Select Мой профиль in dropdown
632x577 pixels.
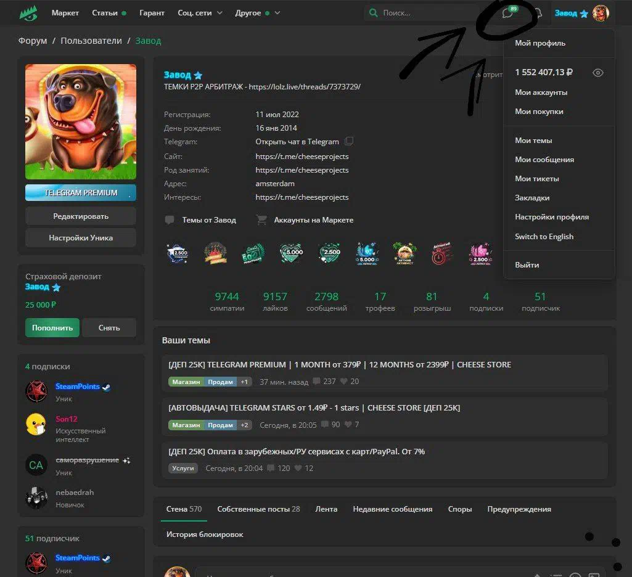pos(540,43)
